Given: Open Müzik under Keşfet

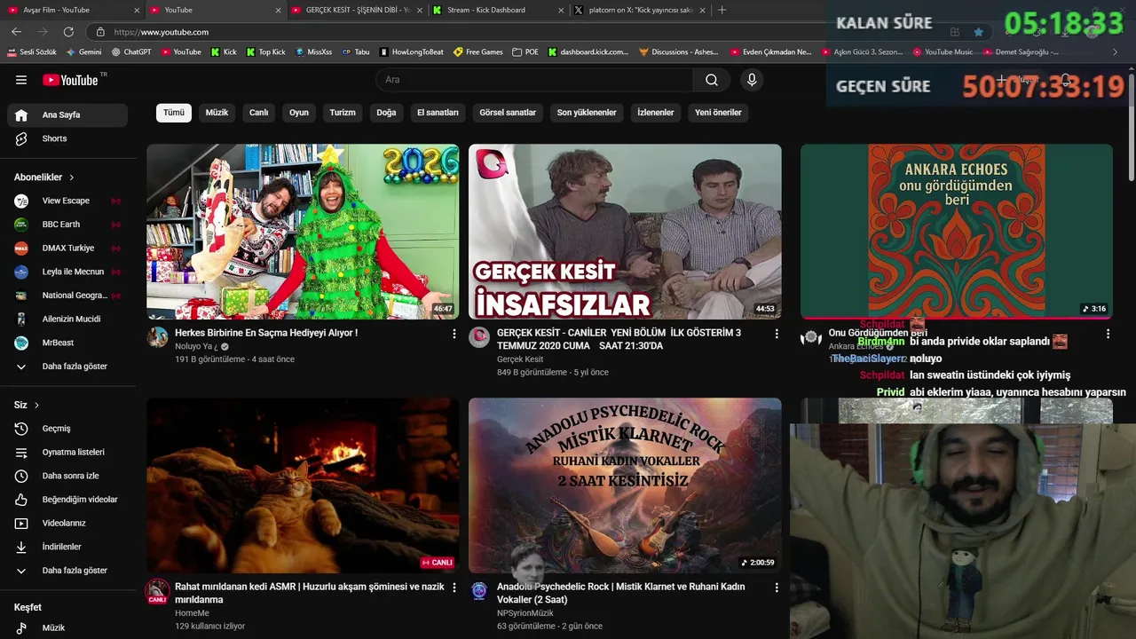Looking at the screenshot, I should pos(67,627).
